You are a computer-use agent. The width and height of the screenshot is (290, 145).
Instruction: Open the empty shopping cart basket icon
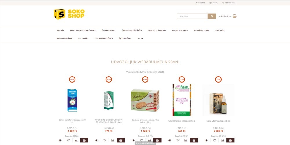click(235, 16)
